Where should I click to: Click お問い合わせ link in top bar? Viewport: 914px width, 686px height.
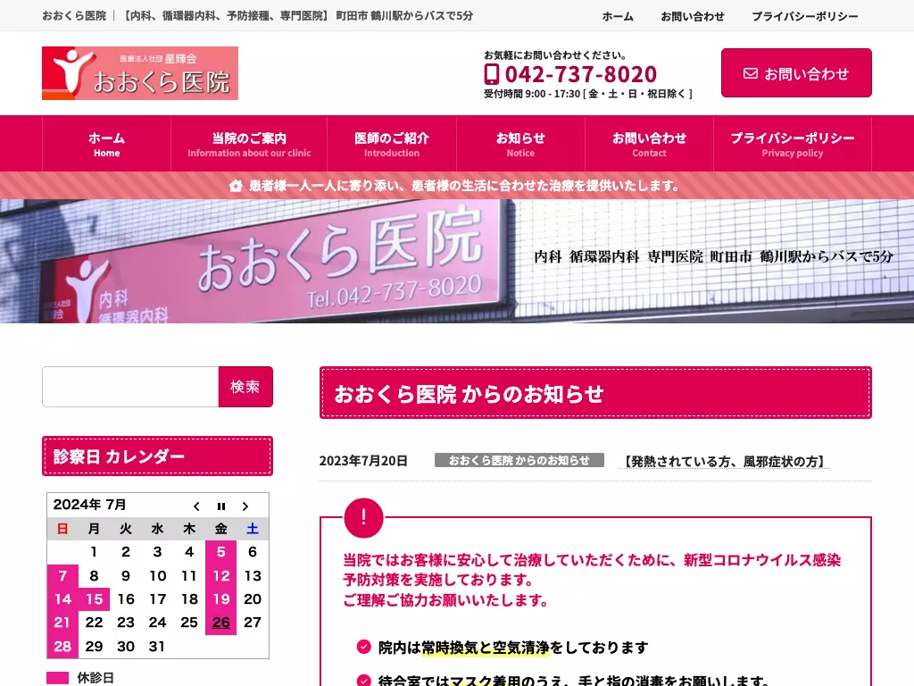(x=693, y=16)
